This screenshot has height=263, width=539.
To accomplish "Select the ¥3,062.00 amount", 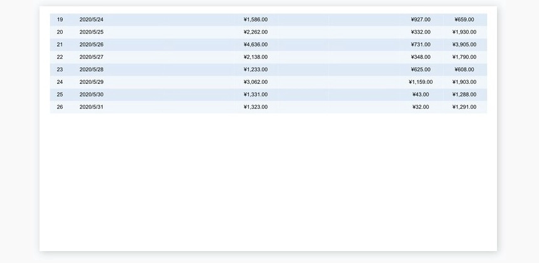I will [x=255, y=82].
